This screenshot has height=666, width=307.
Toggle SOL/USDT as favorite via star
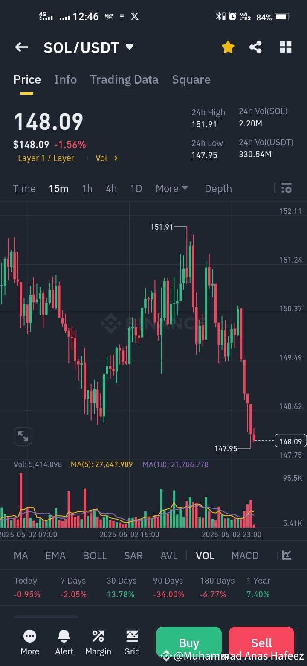click(x=228, y=47)
